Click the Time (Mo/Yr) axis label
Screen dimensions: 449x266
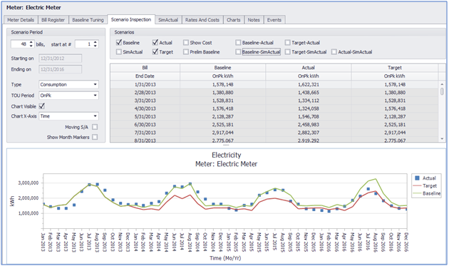pos(225,258)
